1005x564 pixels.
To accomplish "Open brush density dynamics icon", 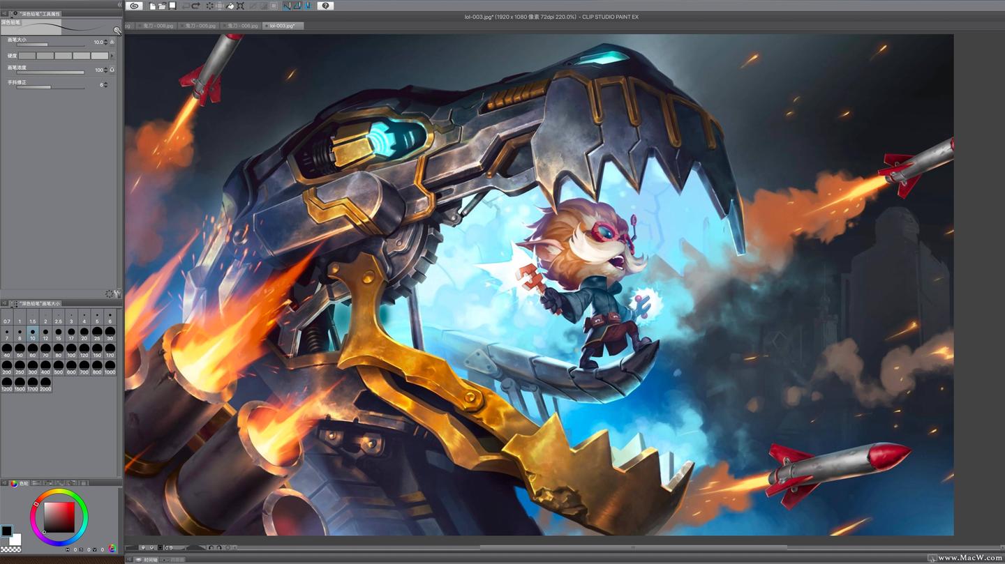I will point(112,70).
